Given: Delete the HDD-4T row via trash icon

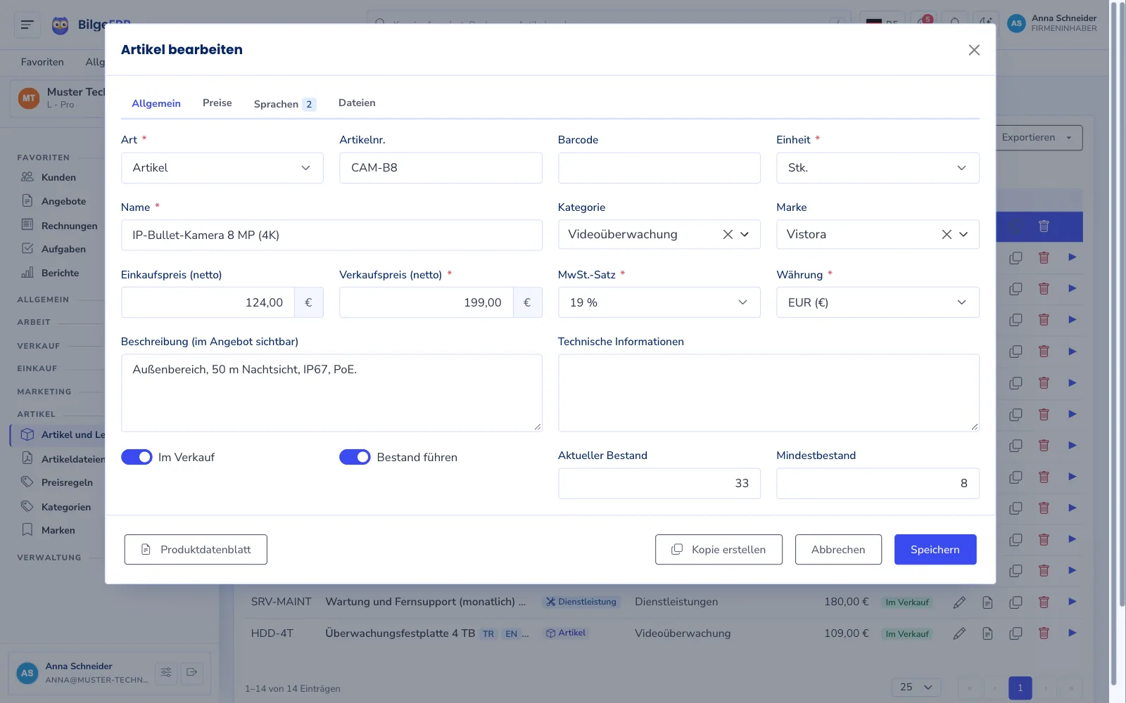Looking at the screenshot, I should coord(1044,633).
